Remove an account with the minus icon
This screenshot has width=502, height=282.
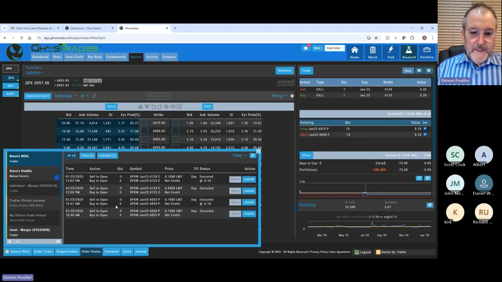pos(18,241)
